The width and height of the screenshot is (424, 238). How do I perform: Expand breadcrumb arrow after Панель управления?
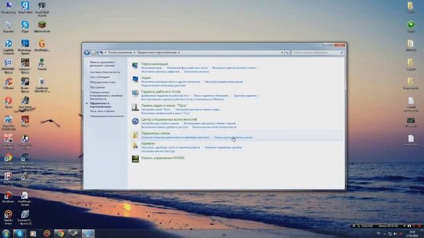[134, 53]
